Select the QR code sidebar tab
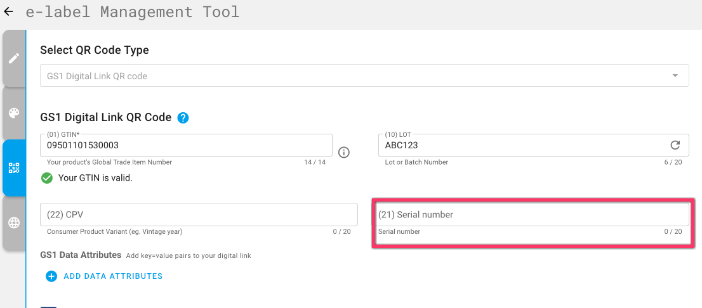The width and height of the screenshot is (702, 308). 14,168
